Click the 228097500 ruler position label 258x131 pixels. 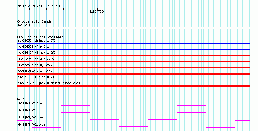click(97, 12)
